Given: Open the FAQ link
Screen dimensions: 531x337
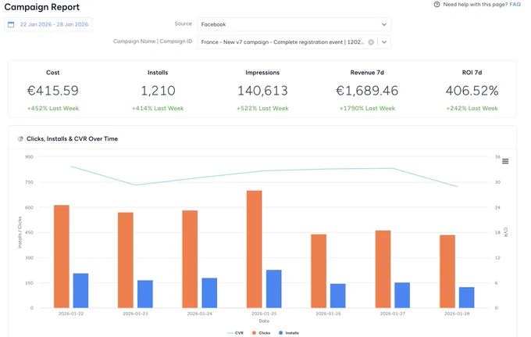Looking at the screenshot, I should 515,5.
